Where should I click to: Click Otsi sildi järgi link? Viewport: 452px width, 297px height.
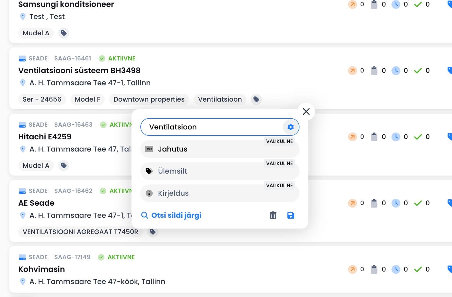171,215
